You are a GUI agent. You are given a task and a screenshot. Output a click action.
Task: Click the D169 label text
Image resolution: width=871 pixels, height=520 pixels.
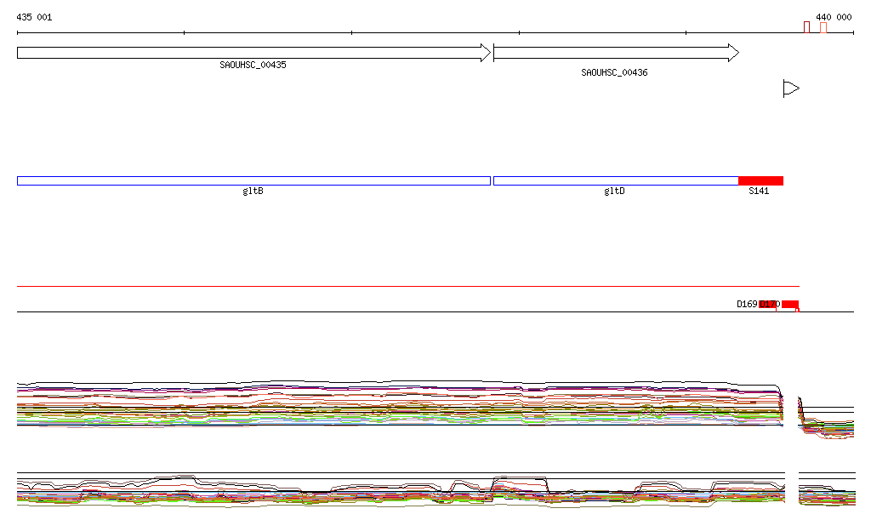747,304
